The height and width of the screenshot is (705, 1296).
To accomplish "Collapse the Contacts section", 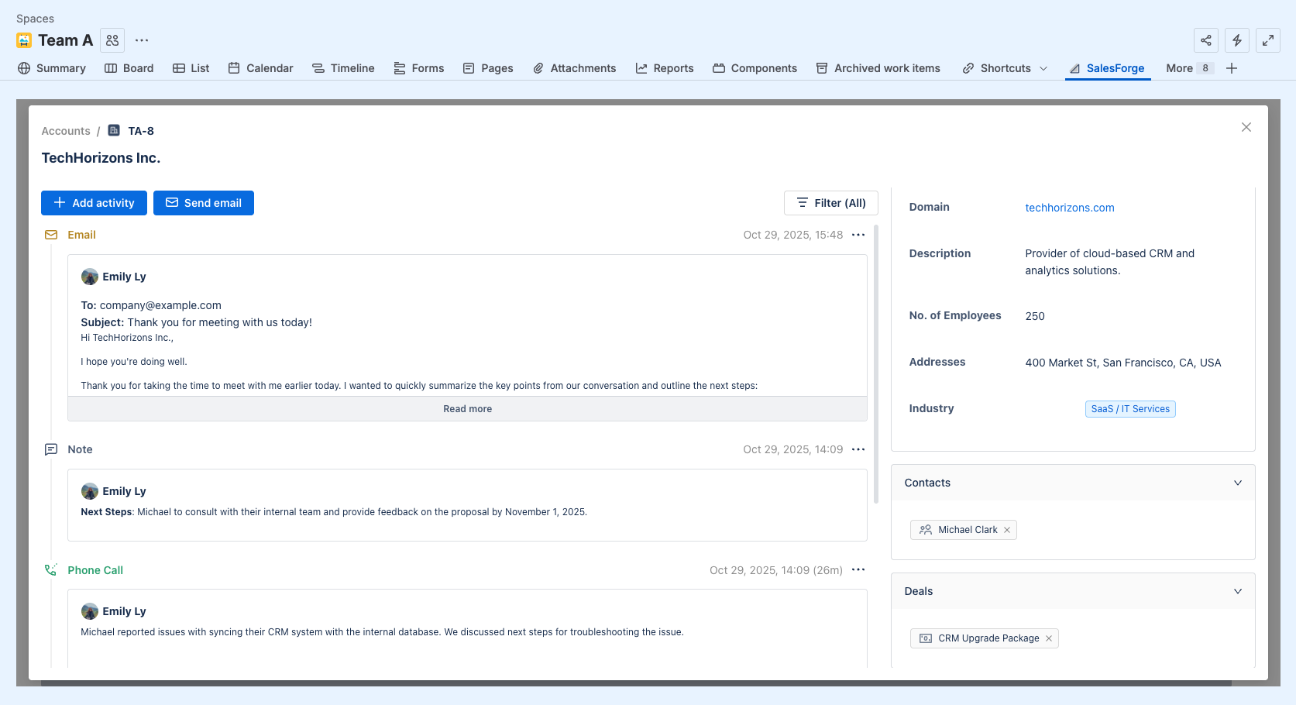I will coord(1238,483).
